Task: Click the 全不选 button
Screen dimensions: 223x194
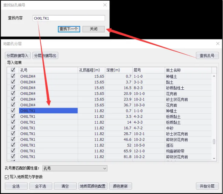Action: (x=40, y=186)
